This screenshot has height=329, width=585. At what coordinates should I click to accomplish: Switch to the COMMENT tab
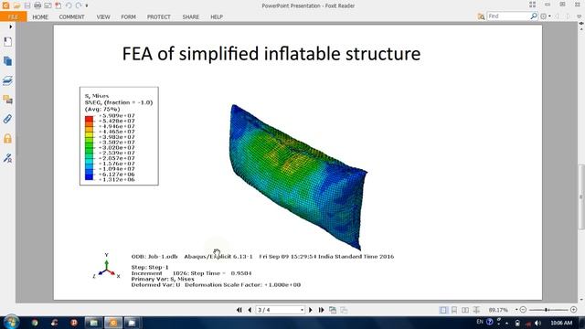(71, 16)
